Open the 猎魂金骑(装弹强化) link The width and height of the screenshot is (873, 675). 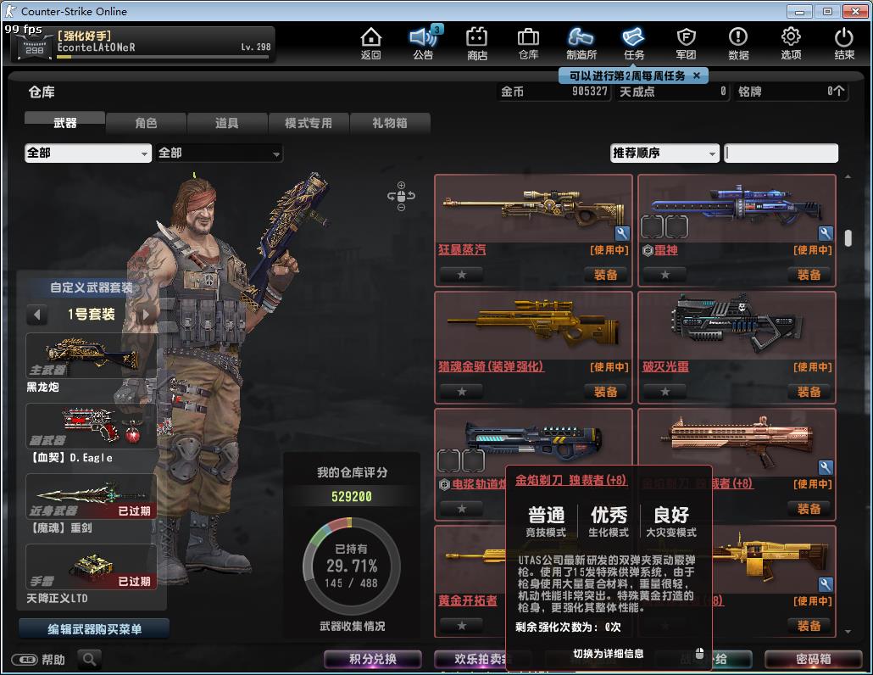pyautogui.click(x=491, y=366)
